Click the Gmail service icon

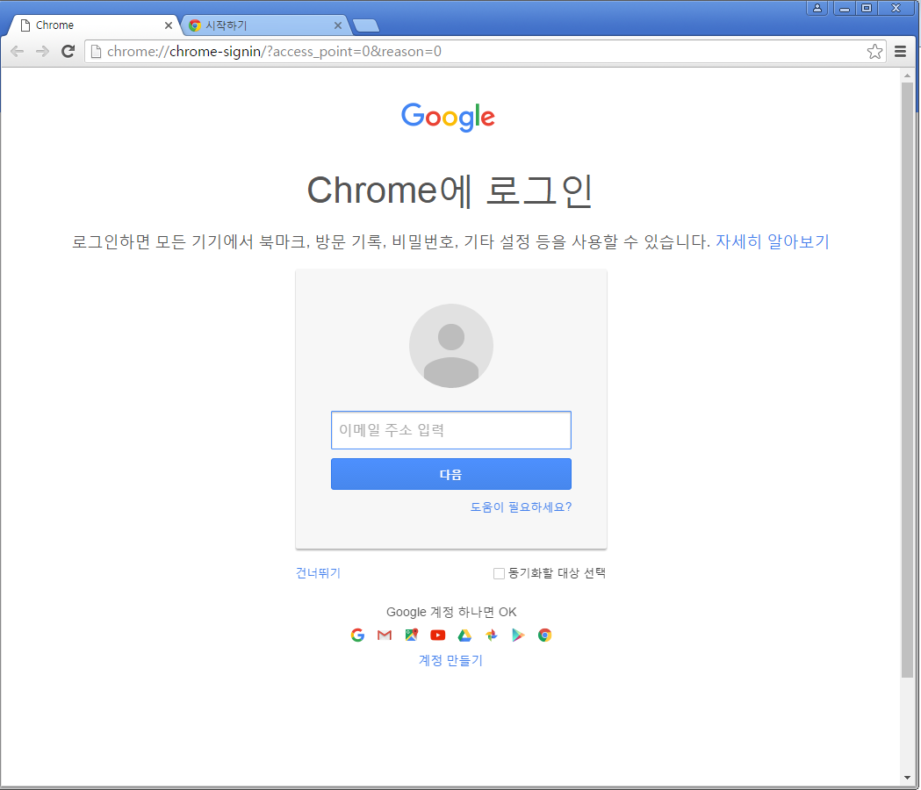coord(385,635)
